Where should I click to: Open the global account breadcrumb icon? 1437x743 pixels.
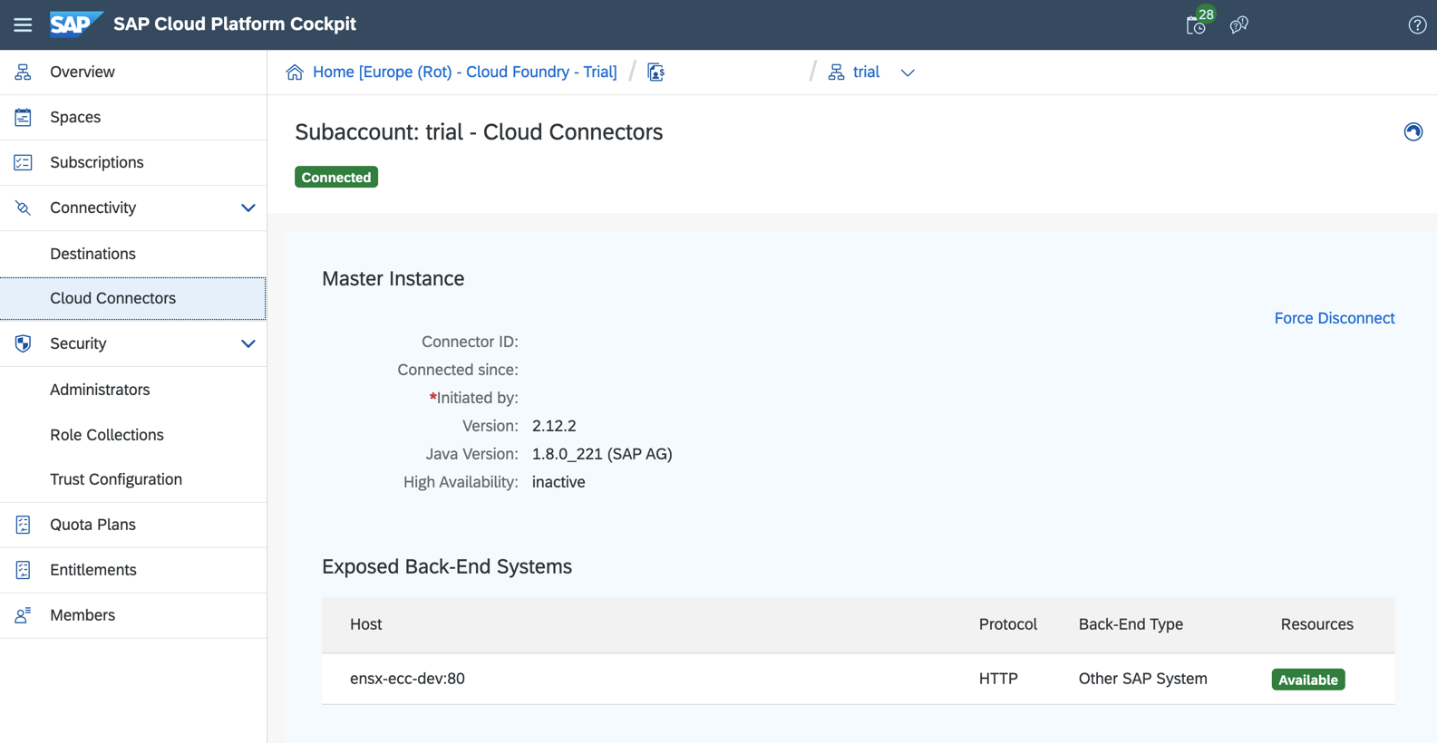(656, 72)
